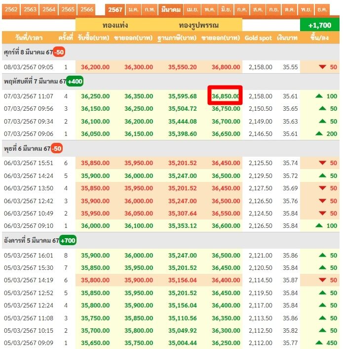This screenshot has height=349, width=343.
Task: Switch to the ก.พ. month tab
Action: pyautogui.click(x=150, y=10)
